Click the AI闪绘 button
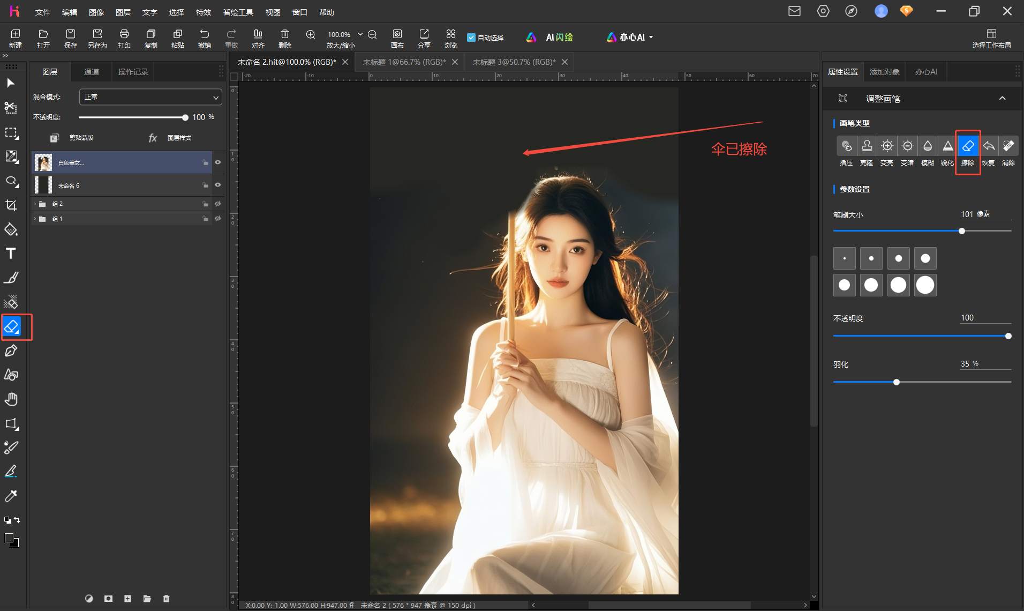This screenshot has height=611, width=1024. (x=550, y=38)
